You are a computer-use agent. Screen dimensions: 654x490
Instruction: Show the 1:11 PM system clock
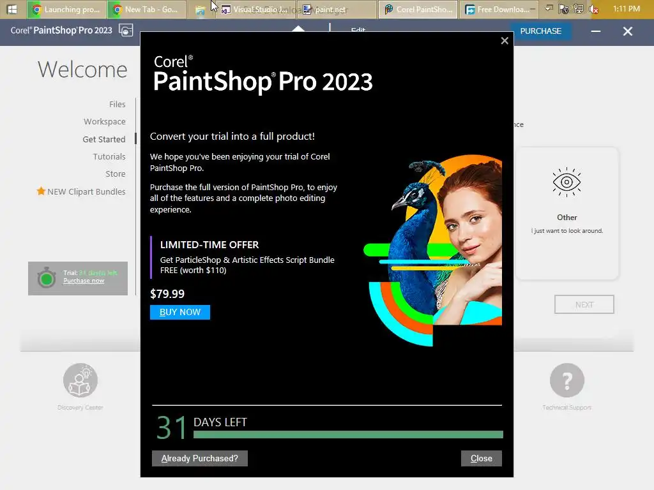pyautogui.click(x=626, y=9)
